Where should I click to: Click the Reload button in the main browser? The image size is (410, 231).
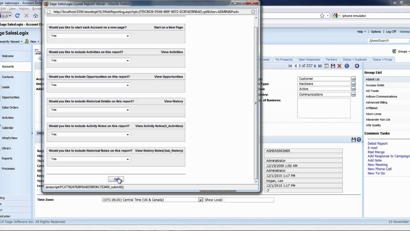[x=17, y=15]
